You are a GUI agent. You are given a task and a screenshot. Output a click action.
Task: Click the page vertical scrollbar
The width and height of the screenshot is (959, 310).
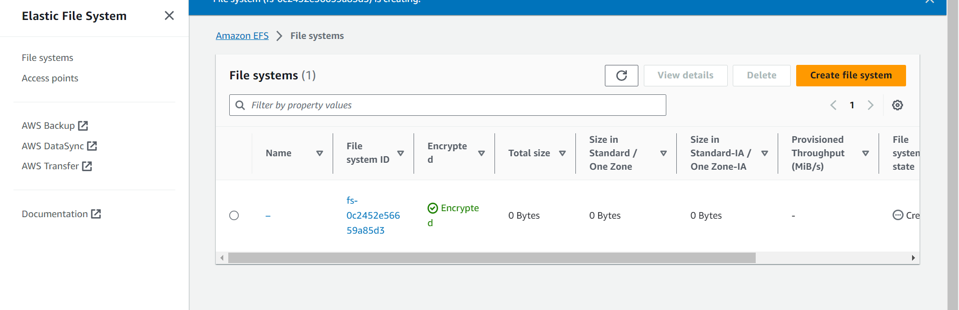coord(953,155)
